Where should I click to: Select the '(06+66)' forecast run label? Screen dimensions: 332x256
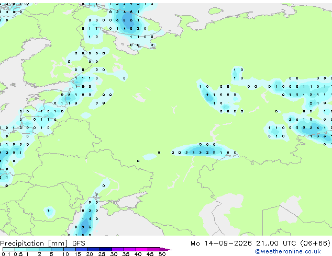tap(315, 243)
